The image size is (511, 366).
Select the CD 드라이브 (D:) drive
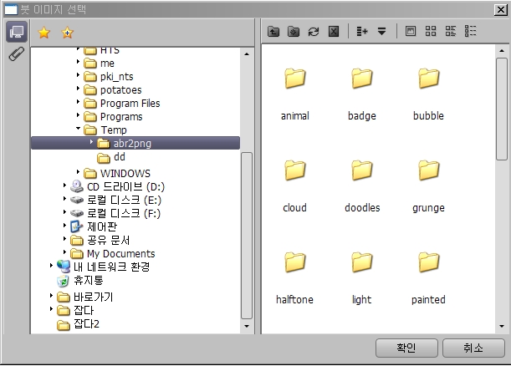[118, 186]
